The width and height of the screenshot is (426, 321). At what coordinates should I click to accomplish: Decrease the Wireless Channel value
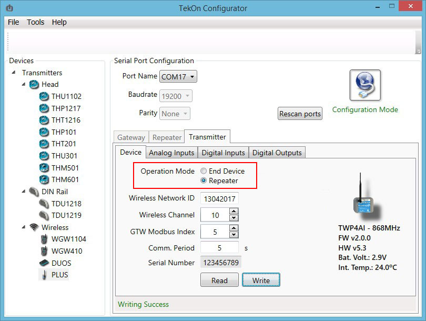tap(234, 218)
